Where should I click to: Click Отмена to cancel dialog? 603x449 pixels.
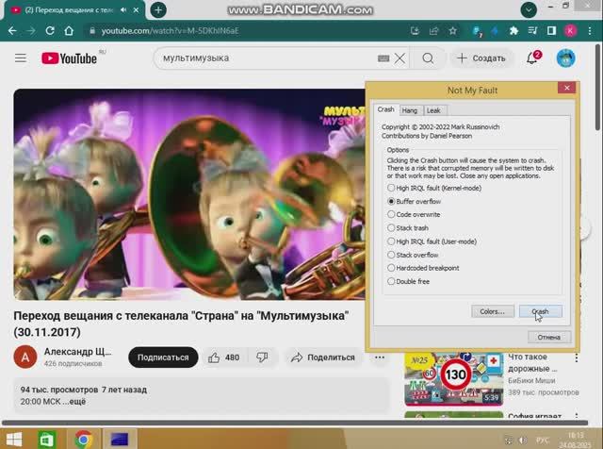[x=548, y=337]
